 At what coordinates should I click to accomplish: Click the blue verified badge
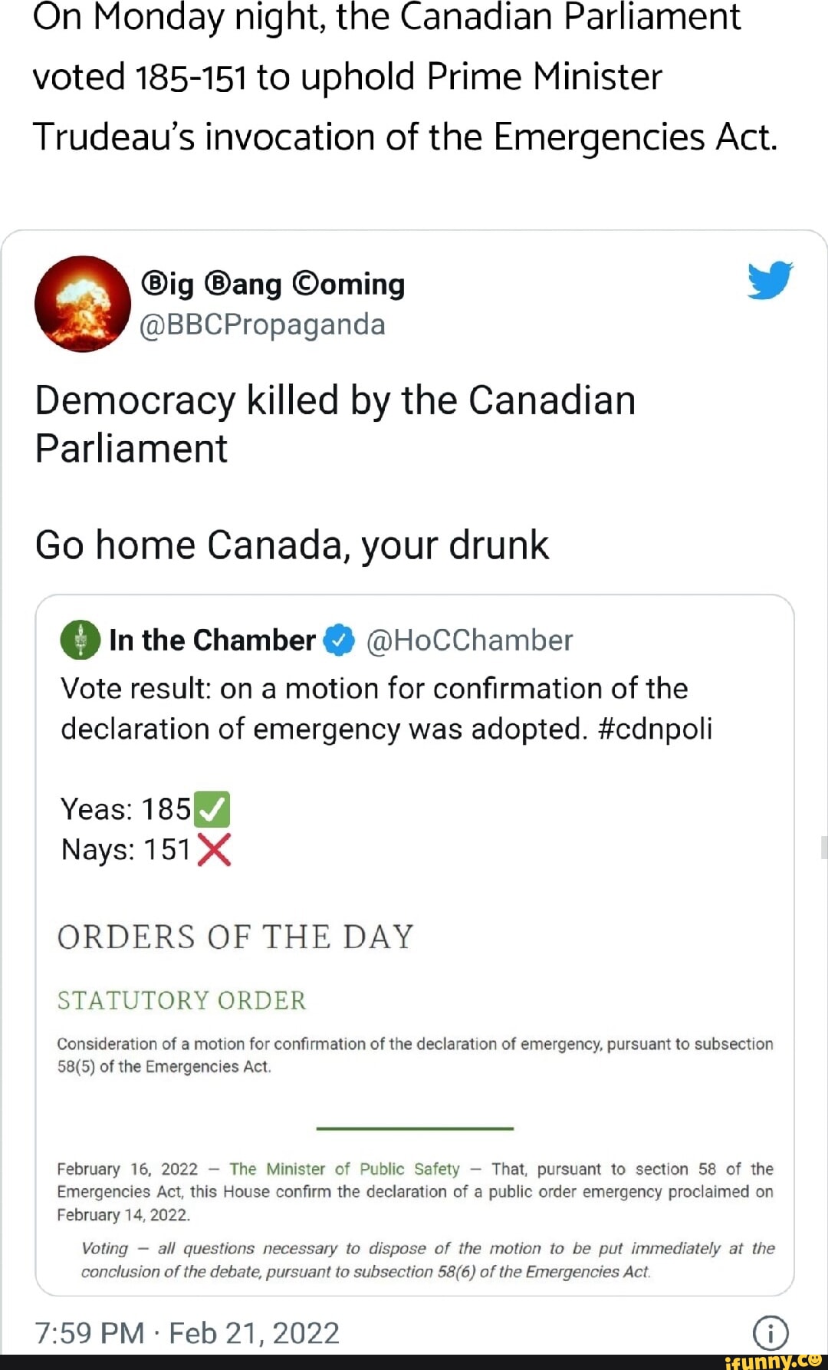coord(339,641)
